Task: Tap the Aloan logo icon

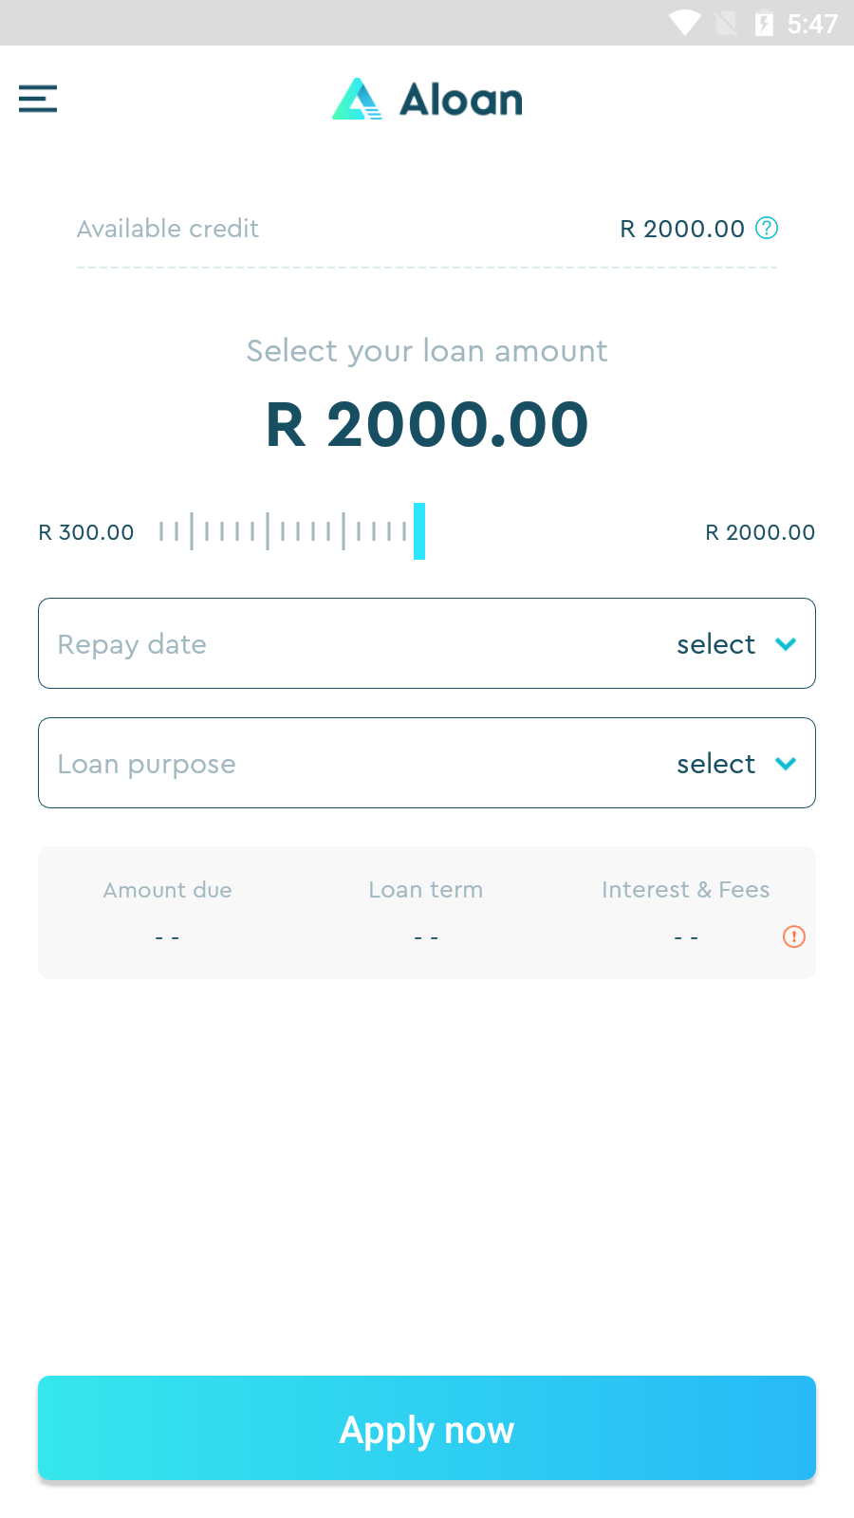Action: point(357,99)
